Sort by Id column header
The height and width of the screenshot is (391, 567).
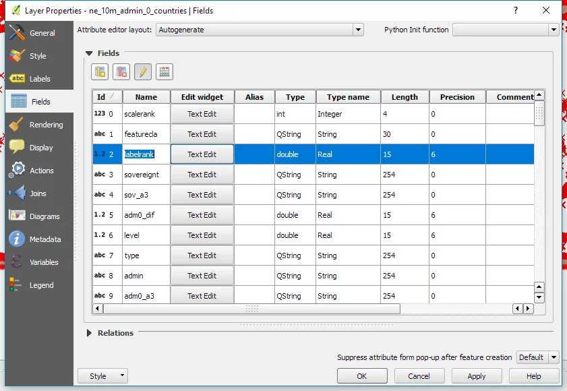point(107,97)
